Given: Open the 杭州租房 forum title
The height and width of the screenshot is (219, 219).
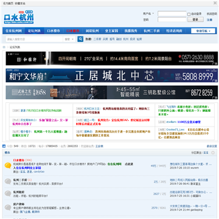Looking at the screenshot, I should (x=19, y=192).
